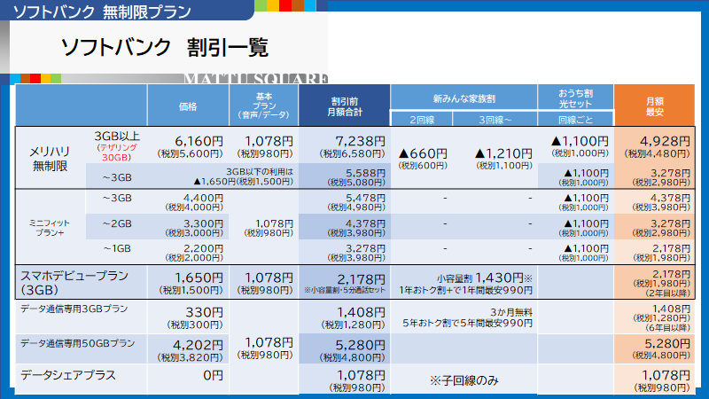The width and height of the screenshot is (709, 399).
Task: Click the banner text "ソフトバンク 無制限プラン"
Action: (x=102, y=12)
